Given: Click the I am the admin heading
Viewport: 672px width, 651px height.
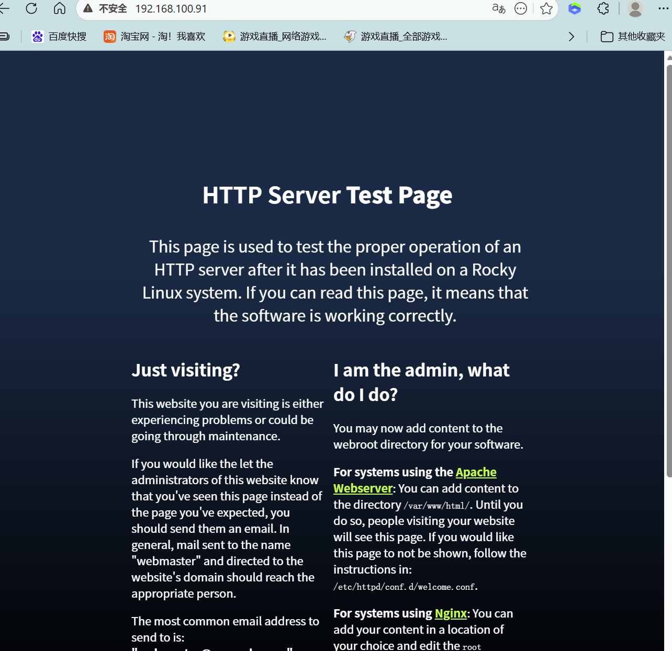Looking at the screenshot, I should click(421, 382).
